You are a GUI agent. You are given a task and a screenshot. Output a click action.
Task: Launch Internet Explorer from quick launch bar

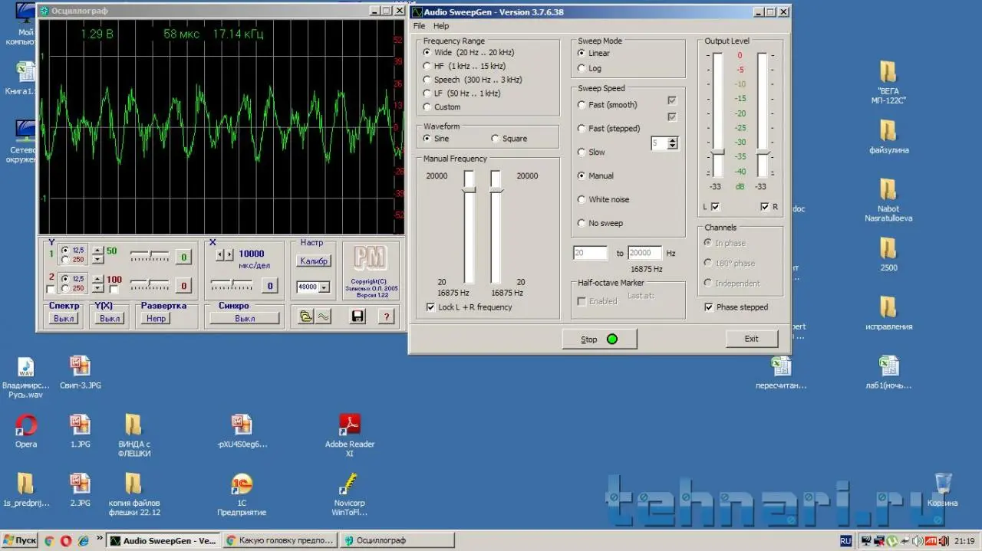pos(83,541)
